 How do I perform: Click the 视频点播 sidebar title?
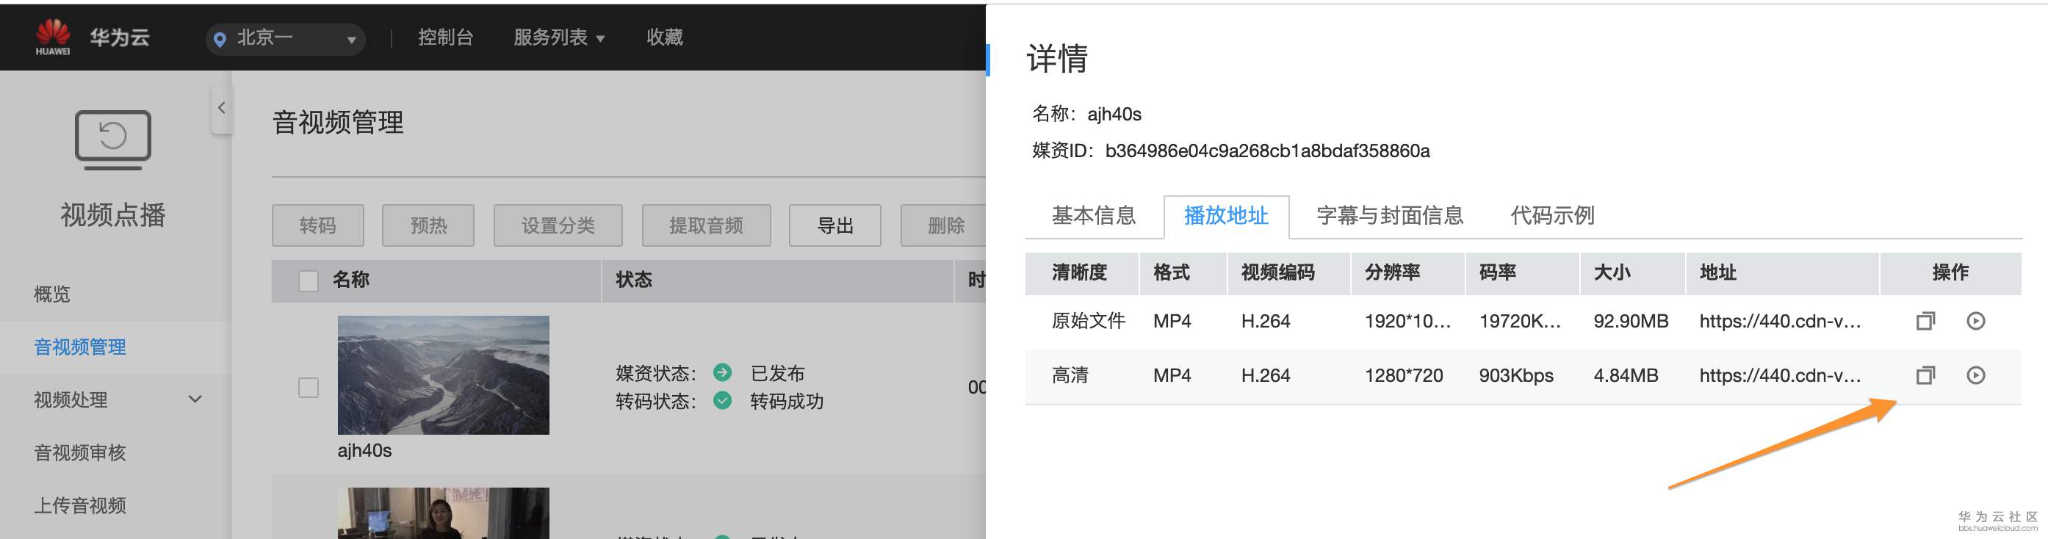[x=113, y=214]
